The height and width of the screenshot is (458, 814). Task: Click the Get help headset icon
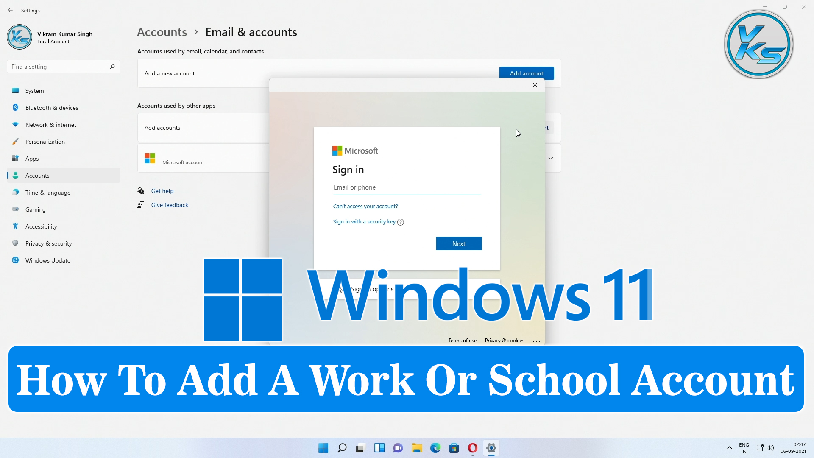click(141, 191)
